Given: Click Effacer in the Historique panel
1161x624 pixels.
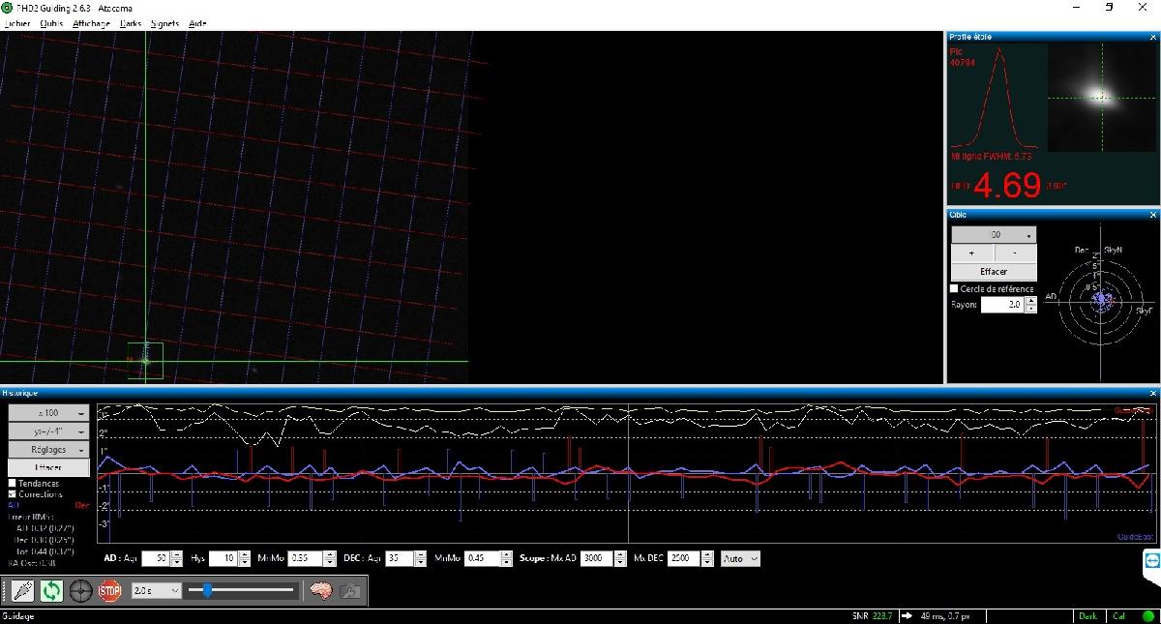Looking at the screenshot, I should 48,468.
